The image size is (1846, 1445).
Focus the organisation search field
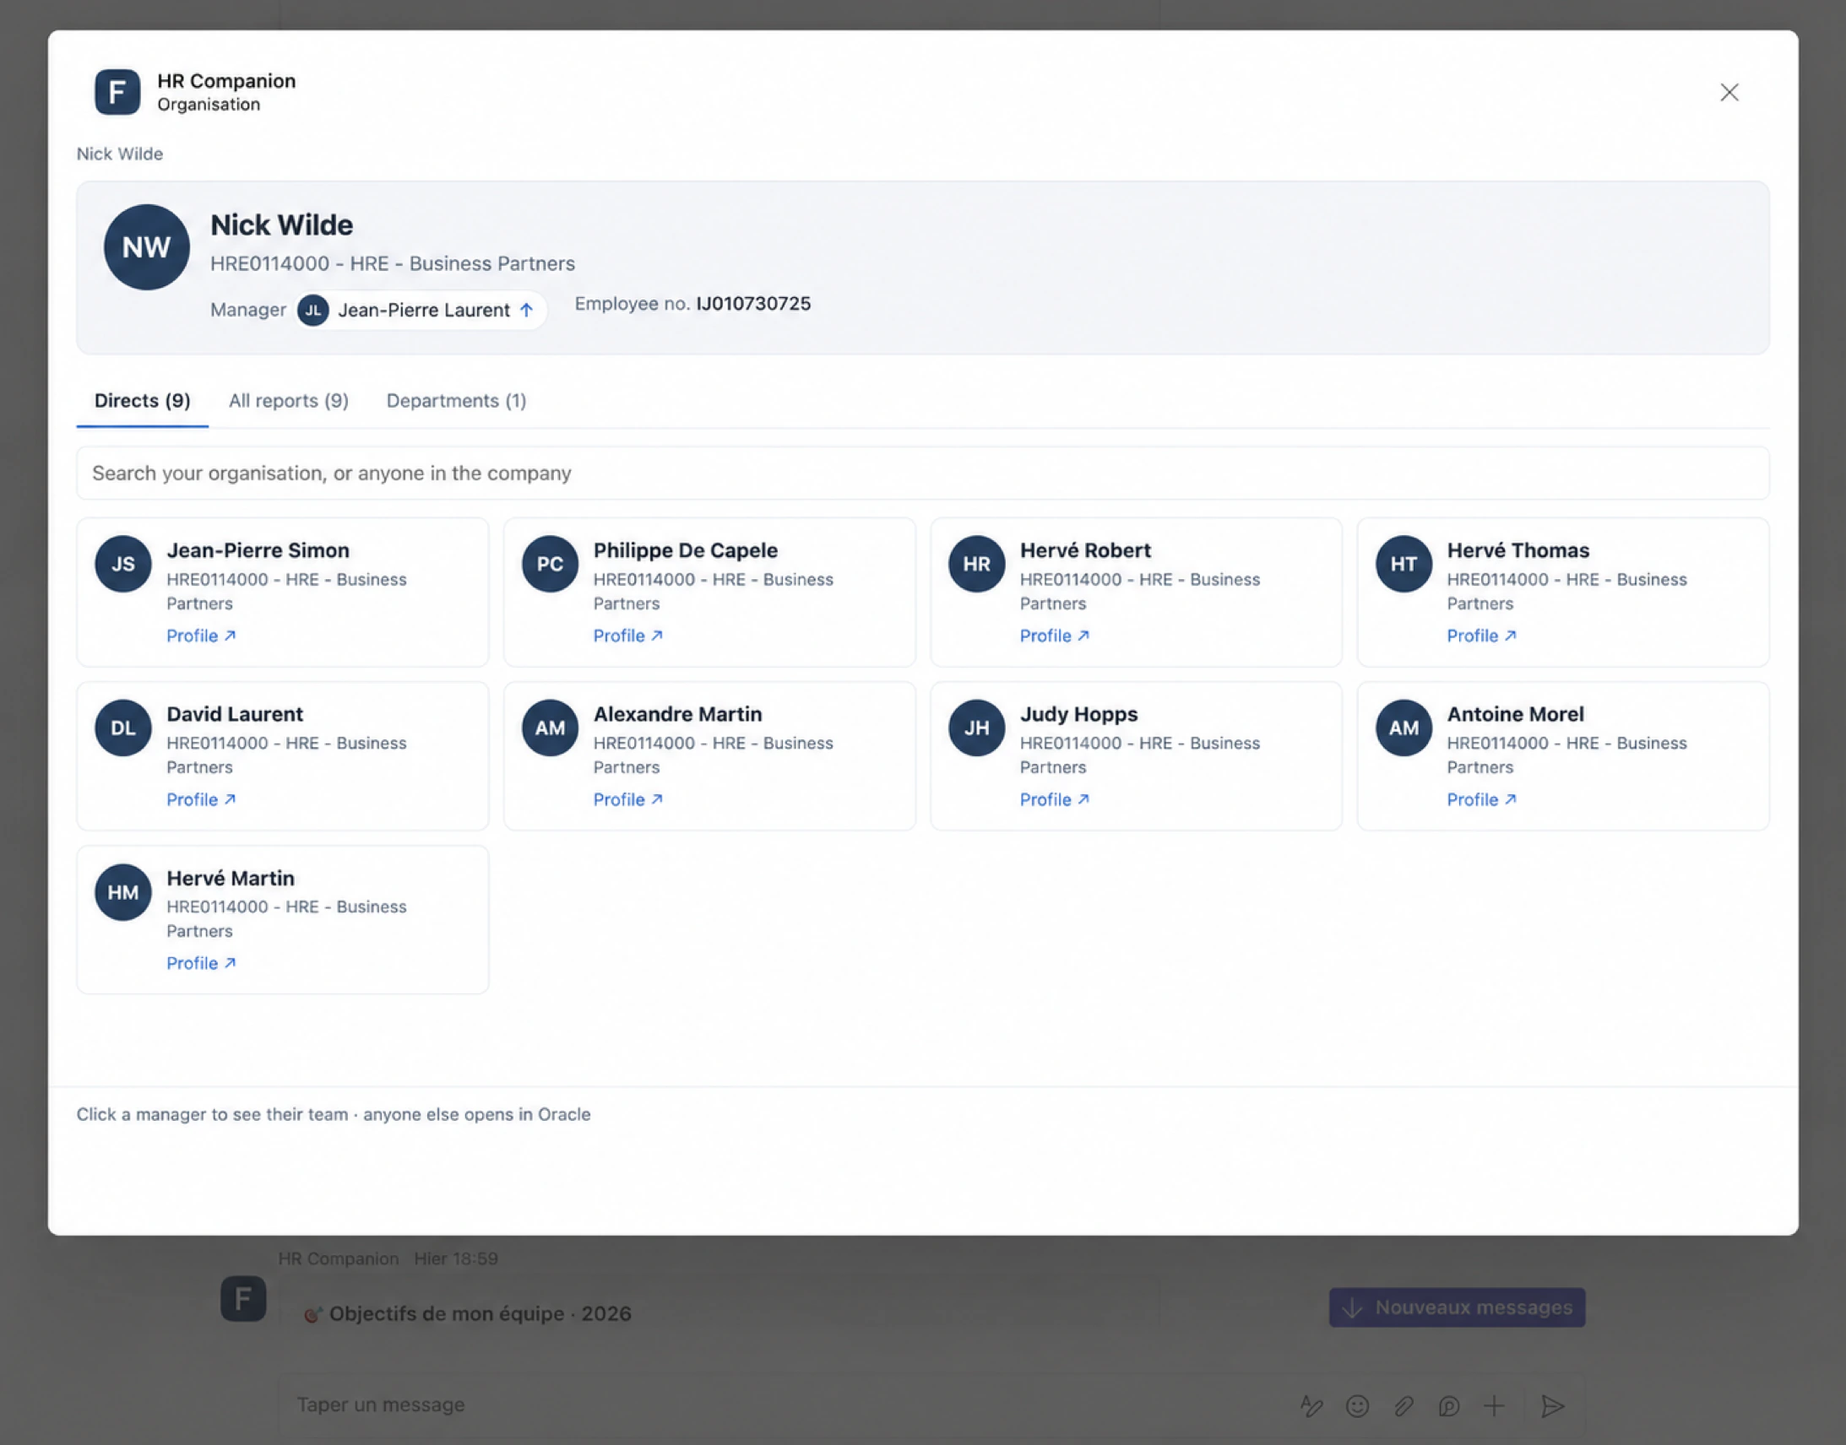[922, 473]
